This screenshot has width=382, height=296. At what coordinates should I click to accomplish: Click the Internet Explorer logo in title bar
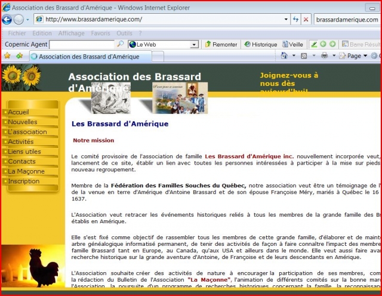click(x=6, y=8)
